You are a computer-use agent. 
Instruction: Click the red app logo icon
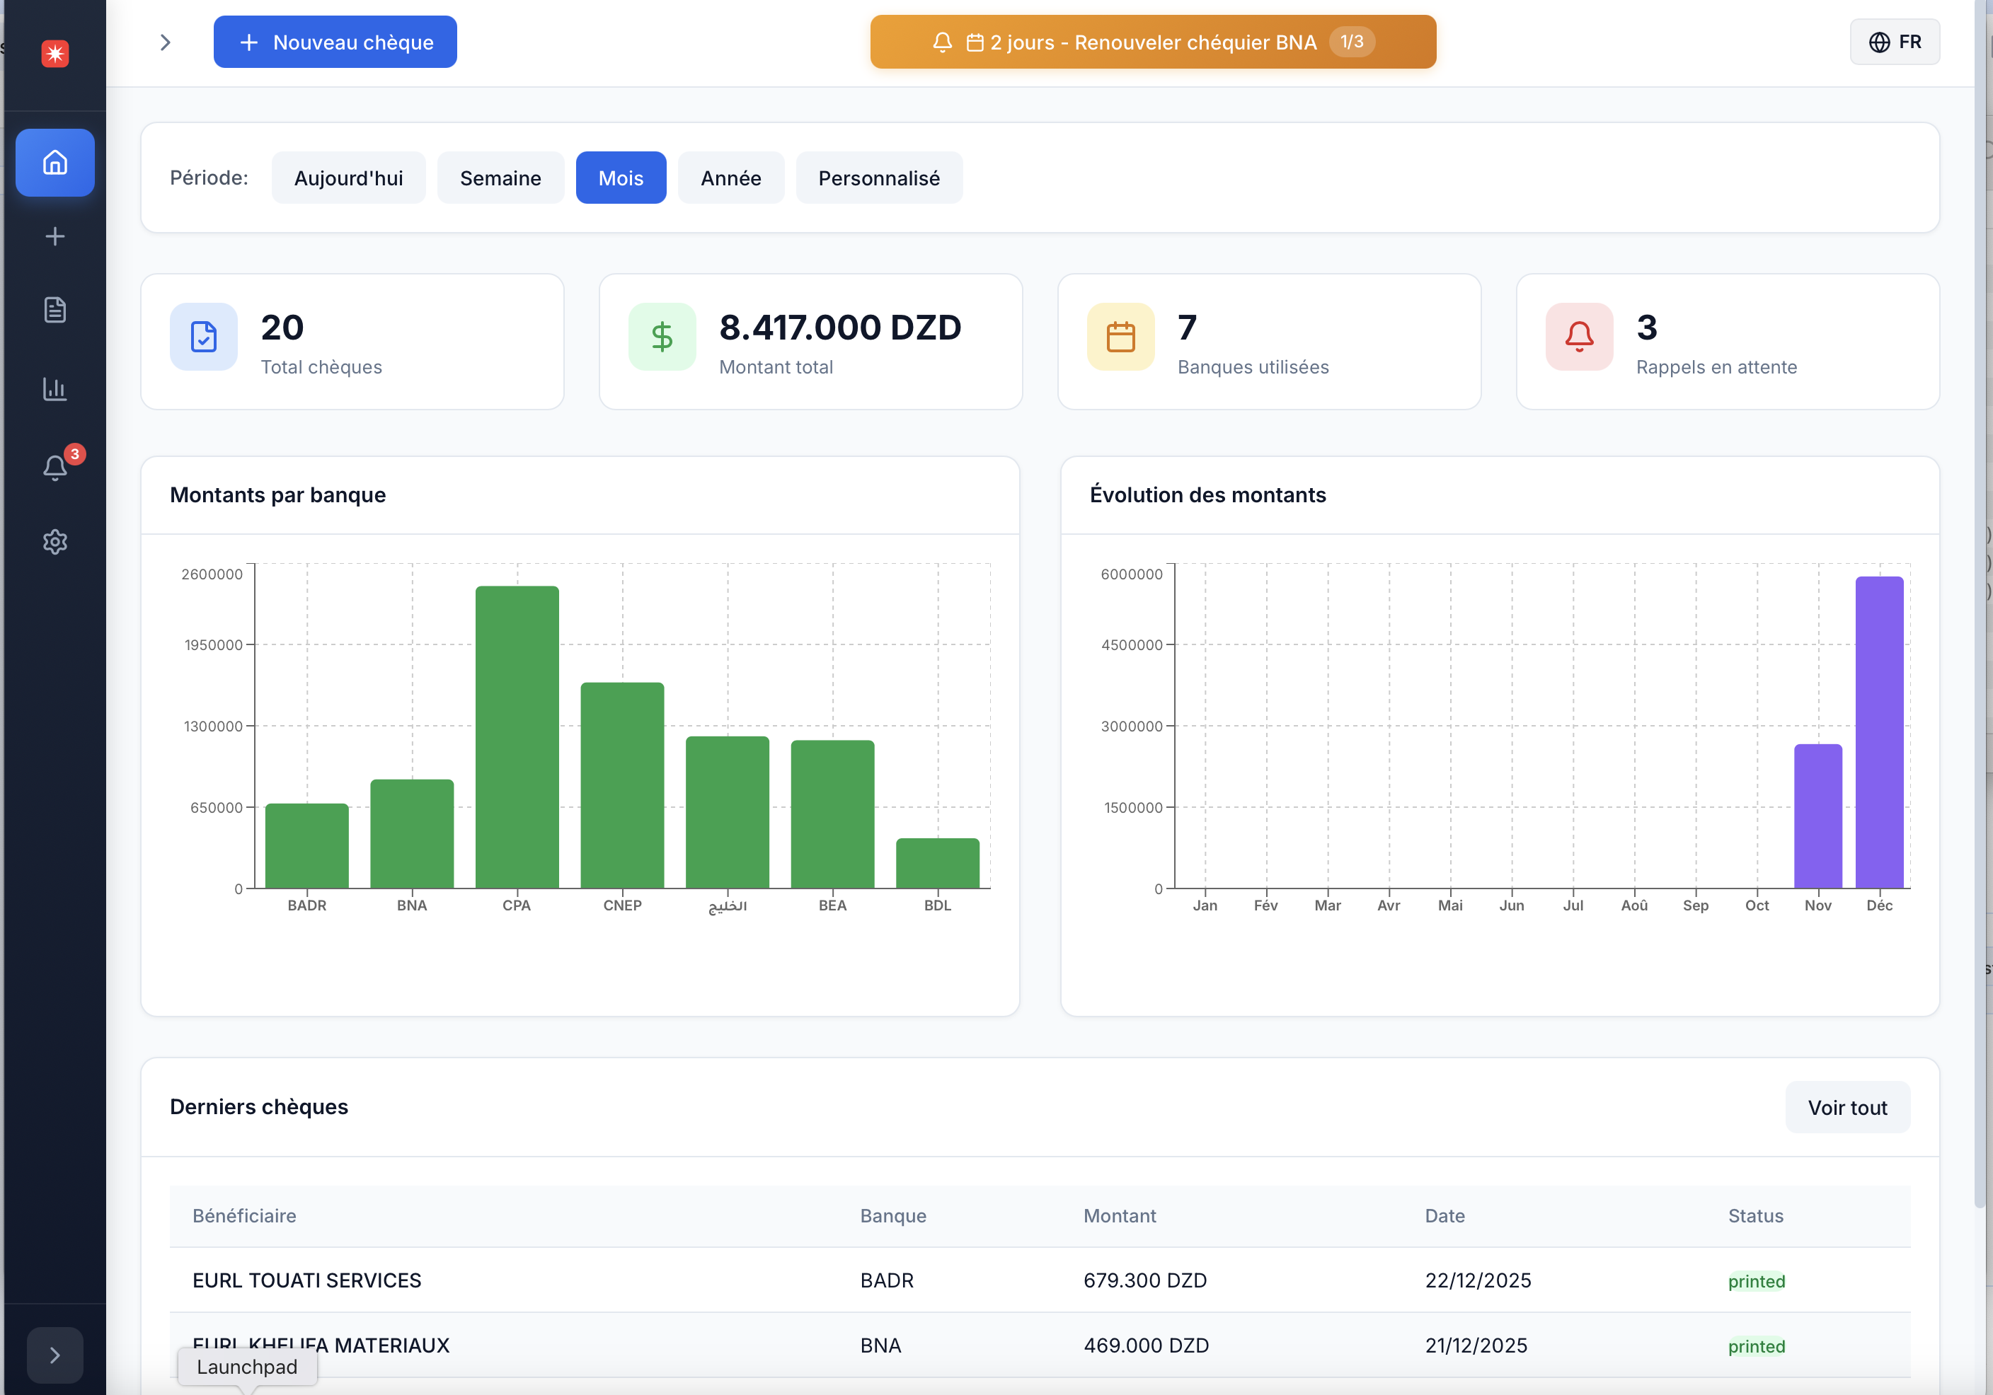pos(54,54)
